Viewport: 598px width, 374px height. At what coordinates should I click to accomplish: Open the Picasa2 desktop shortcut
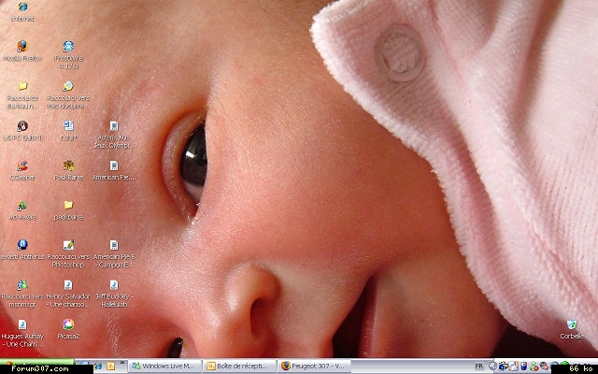67,325
